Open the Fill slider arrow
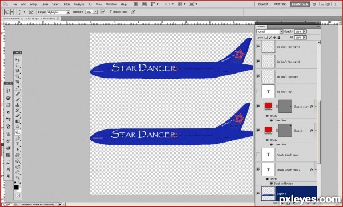 point(305,38)
